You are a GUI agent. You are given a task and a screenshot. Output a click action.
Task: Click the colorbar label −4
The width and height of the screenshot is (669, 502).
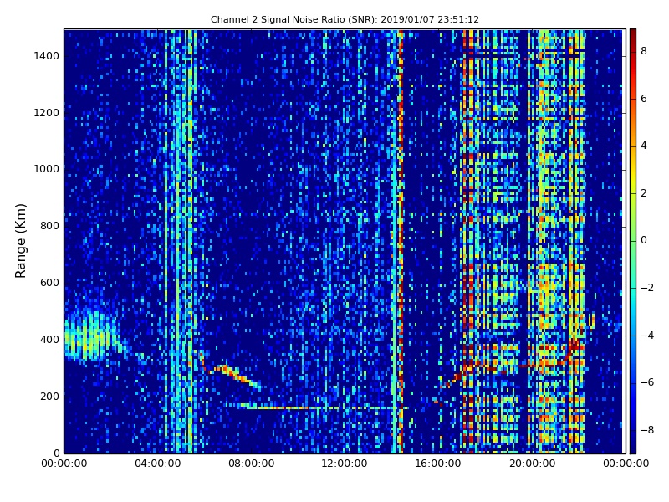(x=646, y=336)
